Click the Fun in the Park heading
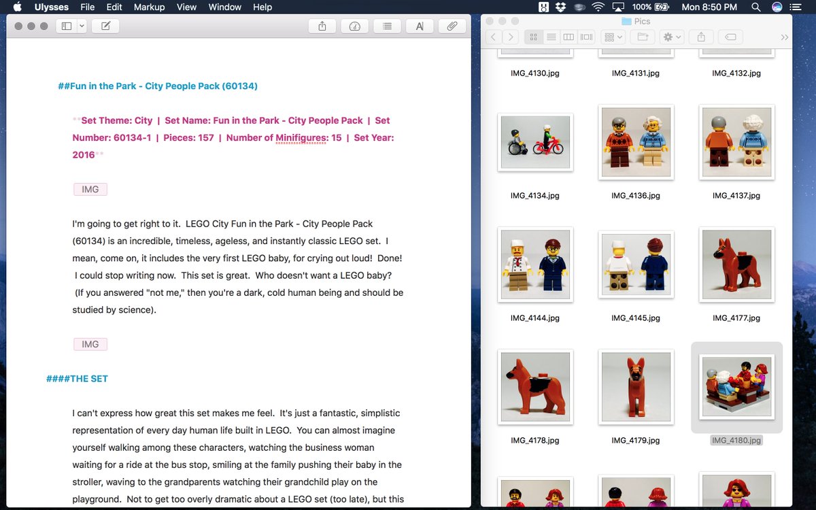The height and width of the screenshot is (510, 816). (158, 86)
